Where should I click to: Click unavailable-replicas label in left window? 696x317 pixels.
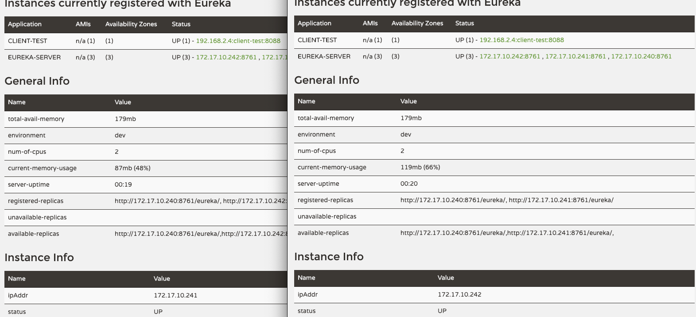pyautogui.click(x=37, y=217)
